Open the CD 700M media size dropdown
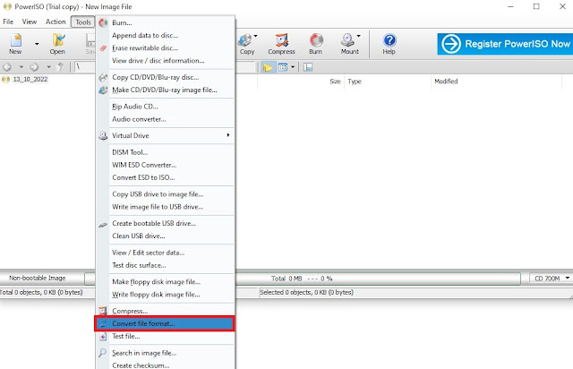Viewport: 573px width, 369px height. (552, 279)
